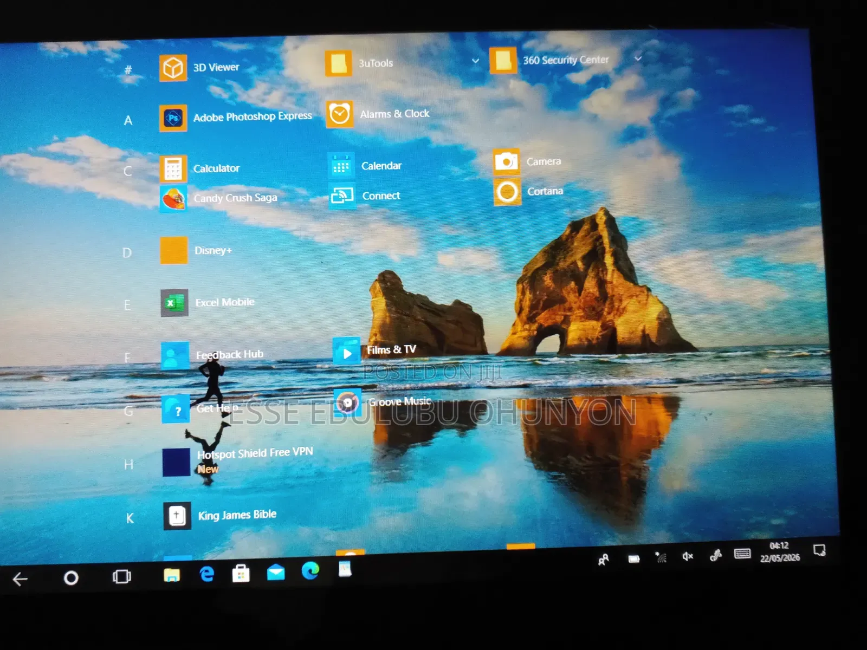
Task: Open Task View on taskbar
Action: (x=121, y=576)
